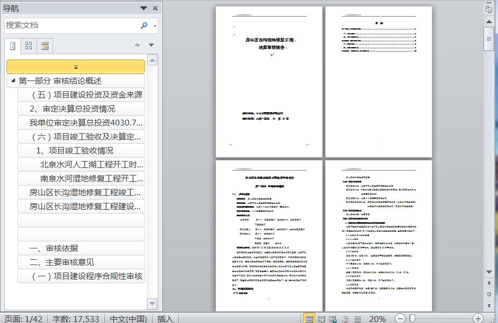This screenshot has width=498, height=323.
Task: Jump to next heading with down arrow
Action: [151, 45]
